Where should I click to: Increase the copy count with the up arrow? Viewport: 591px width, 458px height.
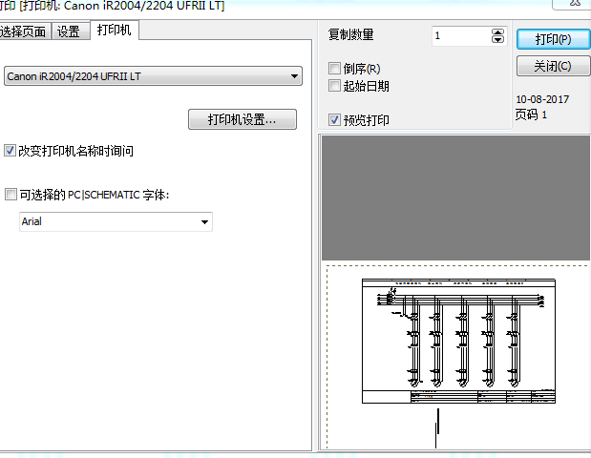[x=497, y=32]
